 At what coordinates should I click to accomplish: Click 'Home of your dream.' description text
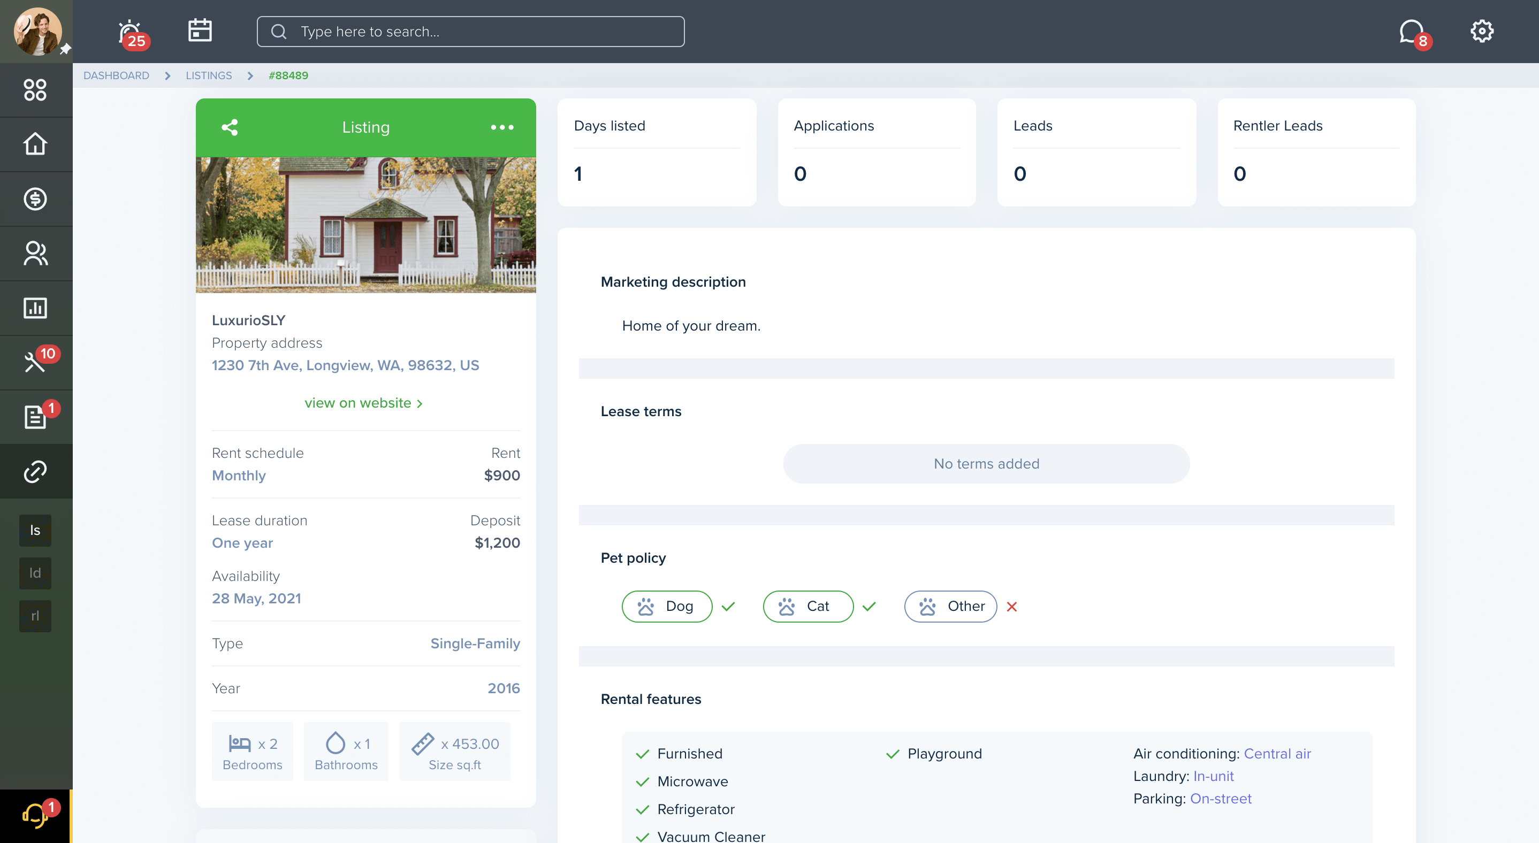(691, 326)
